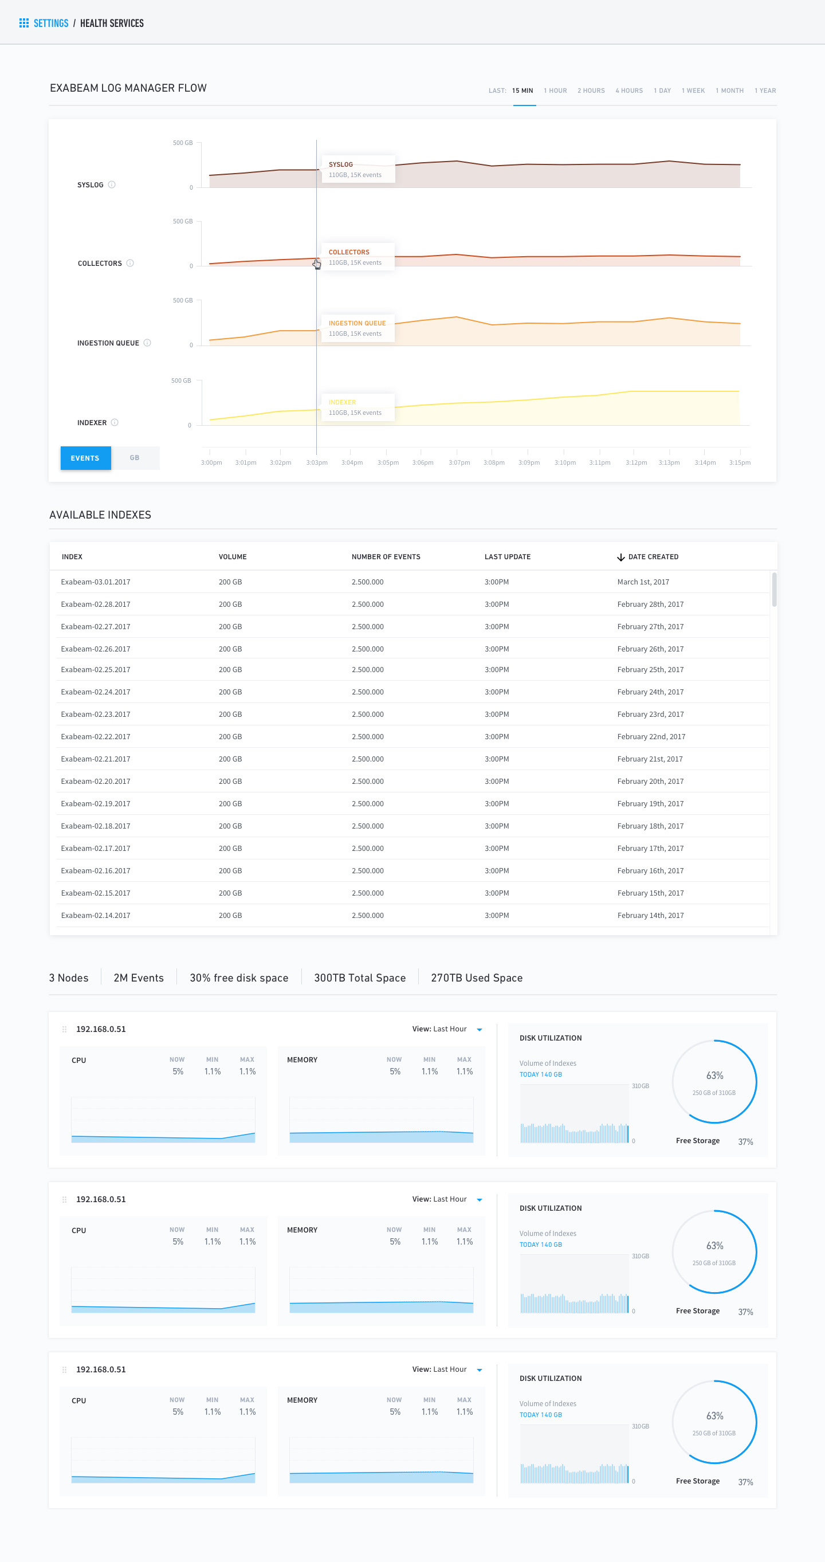The width and height of the screenshot is (825, 1562).
Task: Click the Indexer chart tooltip
Action: (357, 407)
